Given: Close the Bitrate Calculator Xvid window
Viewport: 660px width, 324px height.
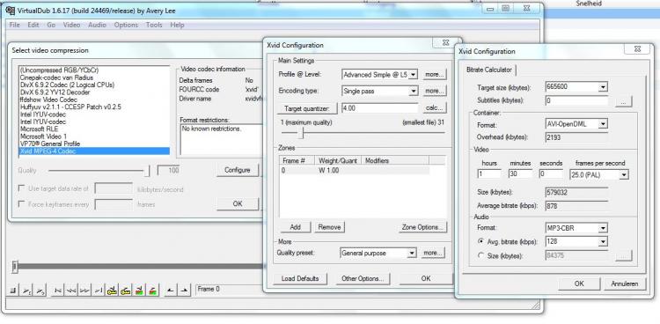Looking at the screenshot, I should point(637,49).
